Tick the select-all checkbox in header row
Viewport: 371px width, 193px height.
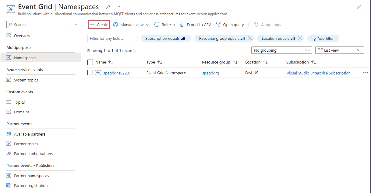(90, 62)
